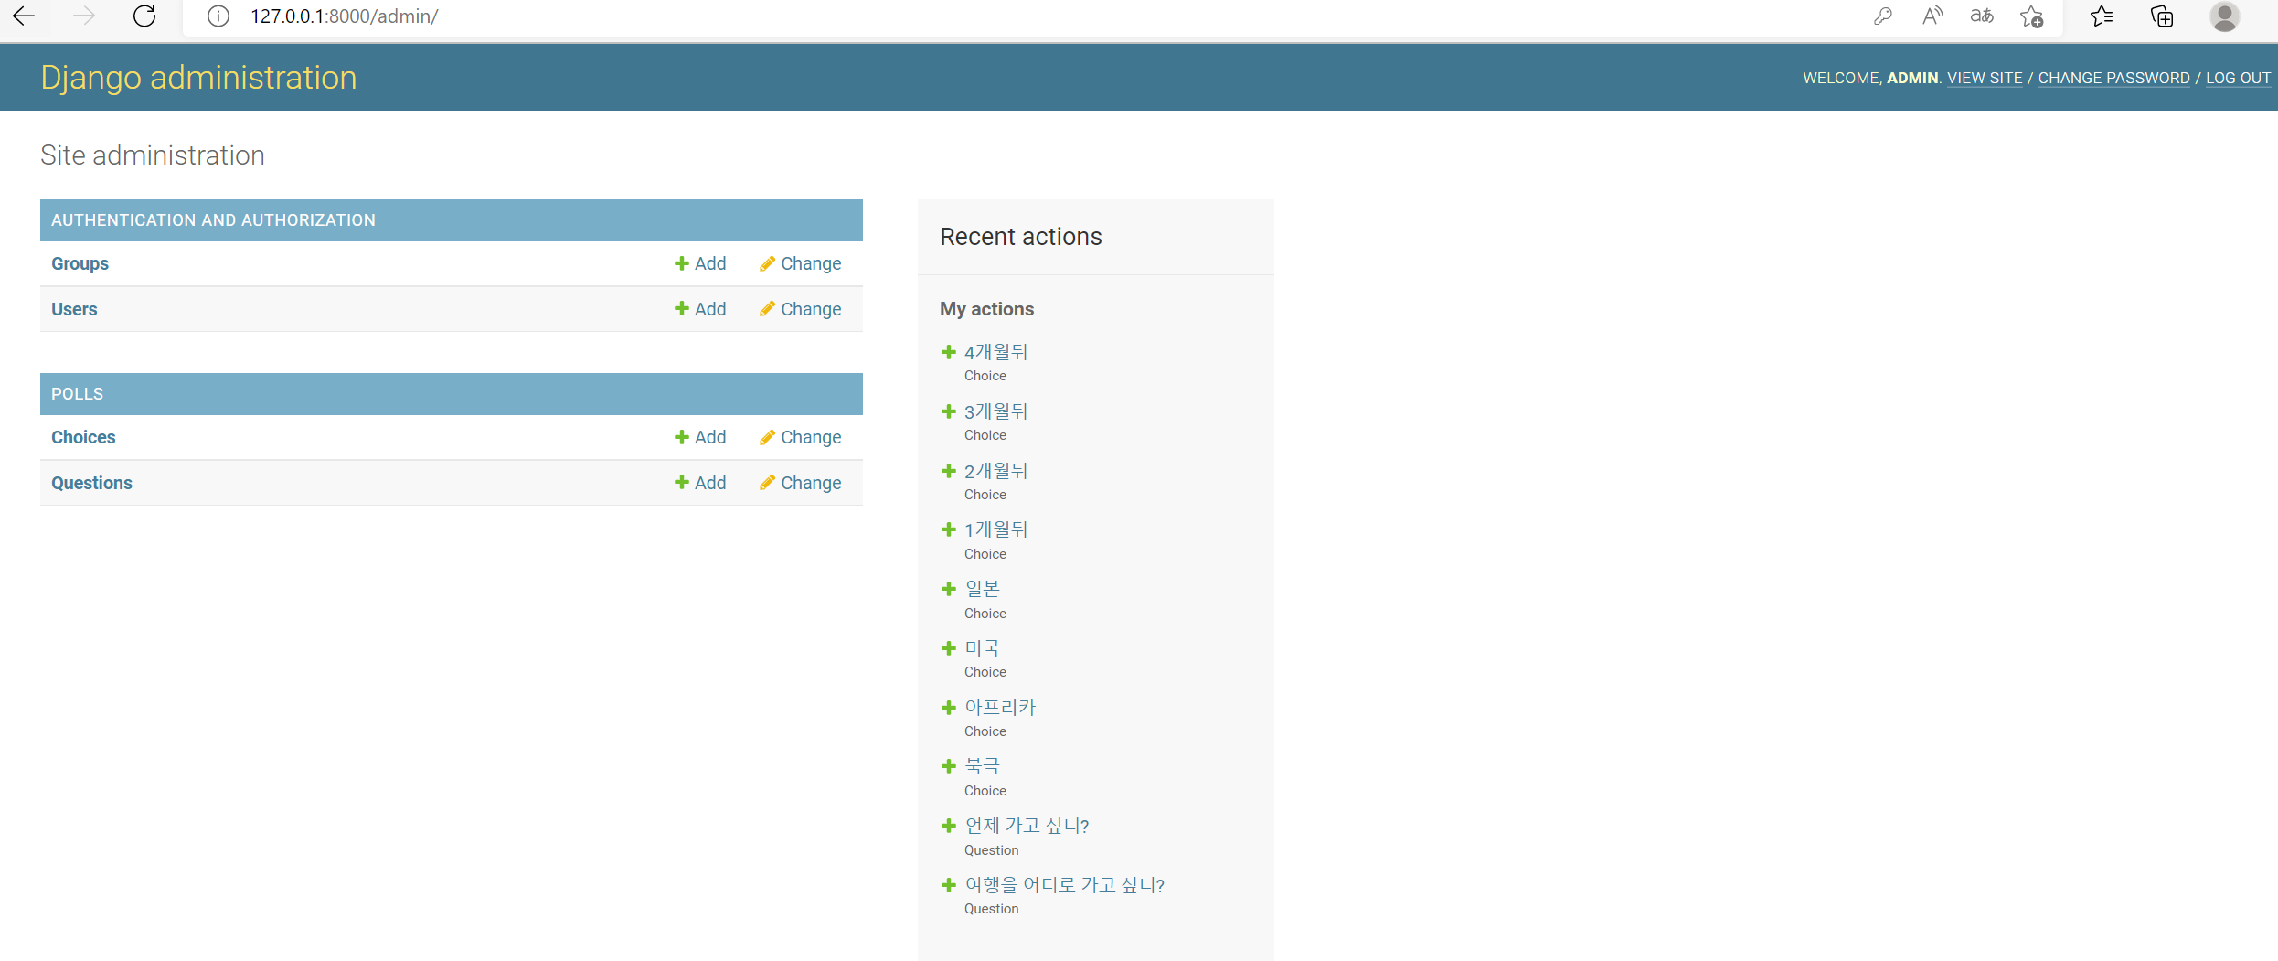Open the saved passwords key icon
The image size is (2278, 961).
coord(1882,16)
